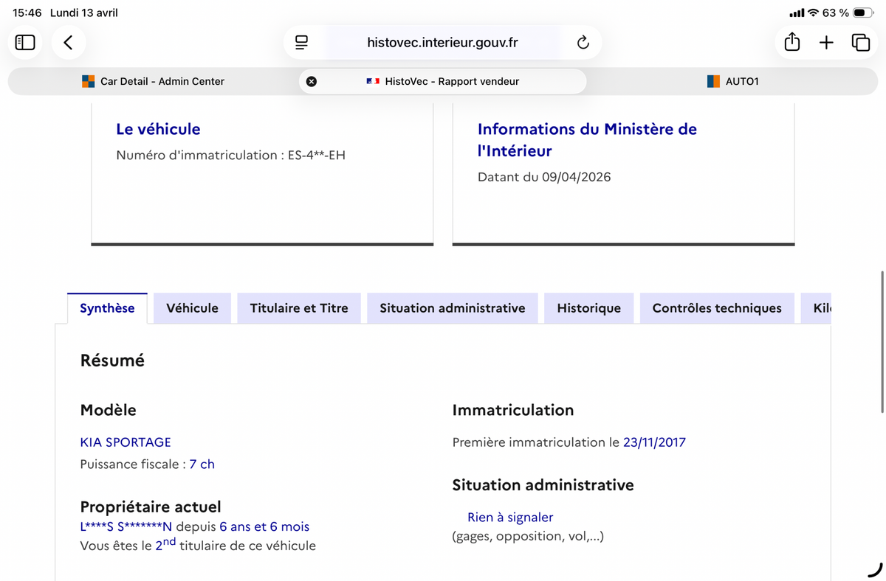Open the Situation administrative tab
Viewport: 886px width, 581px height.
click(453, 308)
